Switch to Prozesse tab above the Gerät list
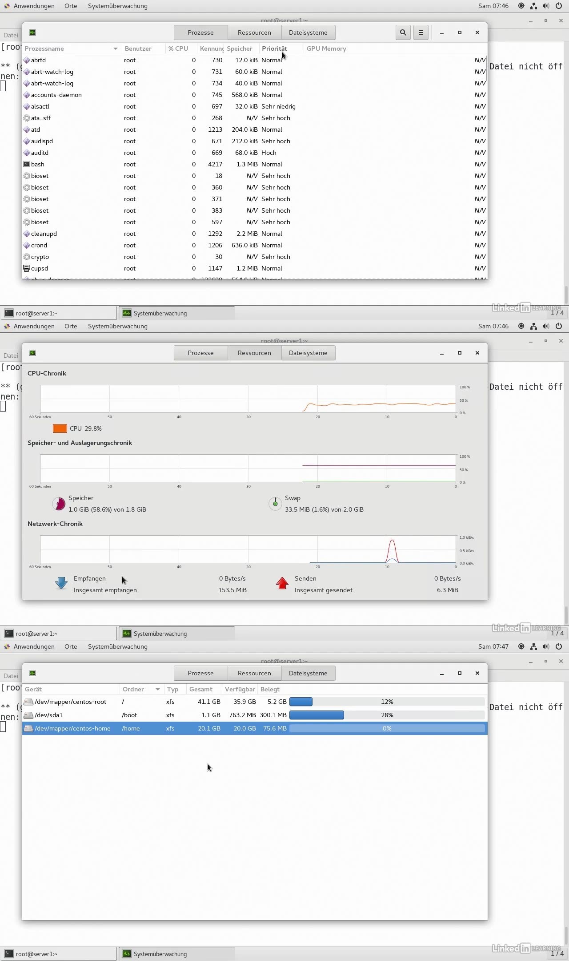This screenshot has height=961, width=569. (x=200, y=673)
